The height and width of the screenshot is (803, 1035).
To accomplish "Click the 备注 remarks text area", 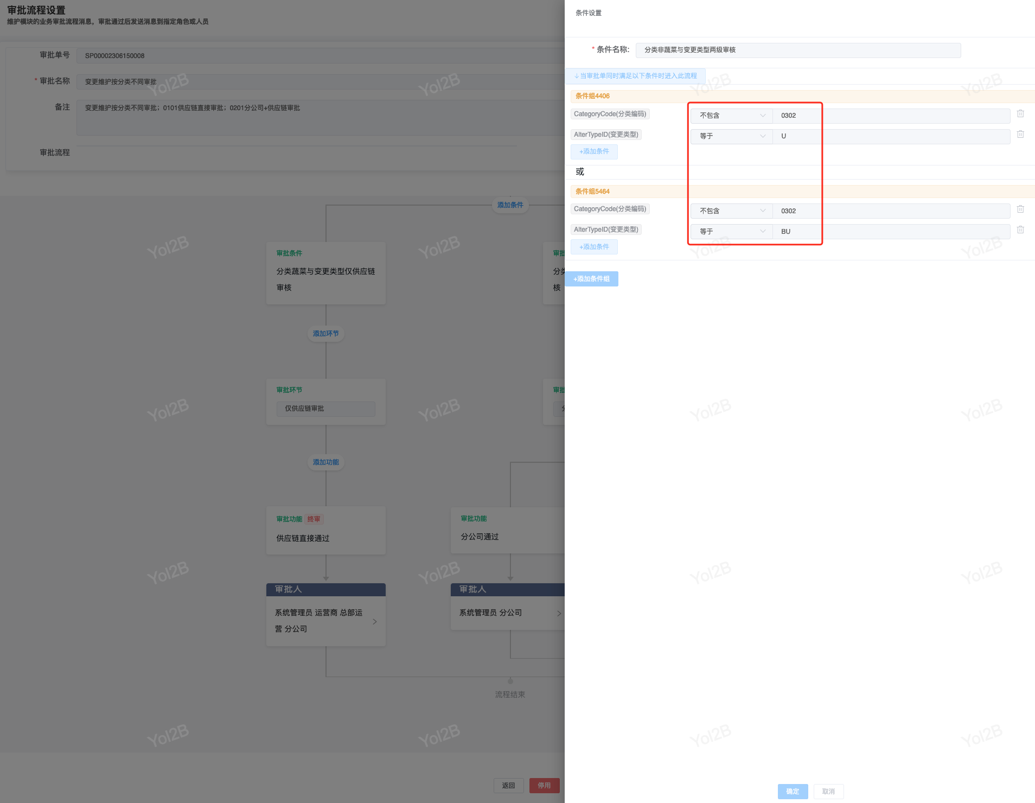I will [x=321, y=118].
